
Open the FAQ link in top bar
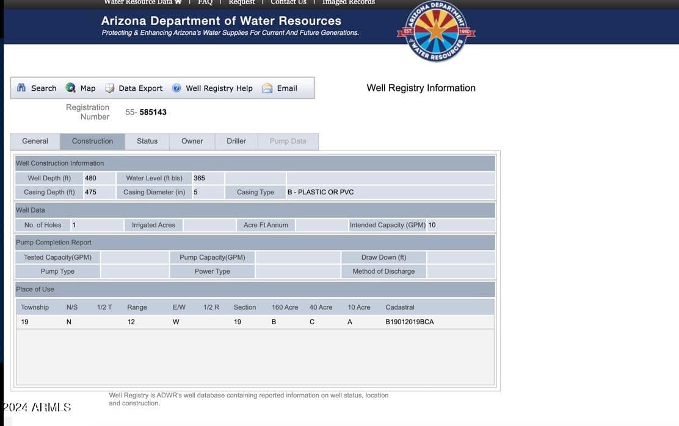pyautogui.click(x=205, y=2)
